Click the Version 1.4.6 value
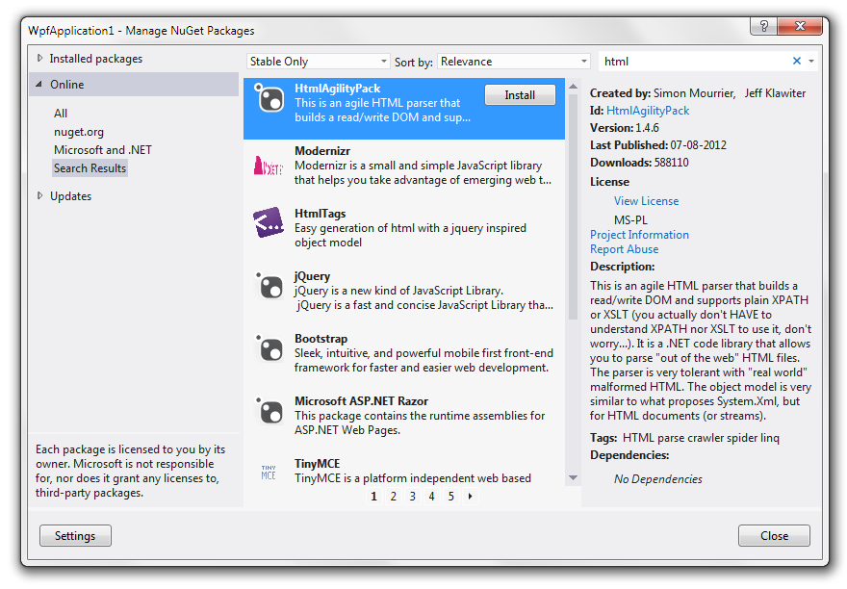Viewport: 847px width, 589px height. tap(647, 128)
